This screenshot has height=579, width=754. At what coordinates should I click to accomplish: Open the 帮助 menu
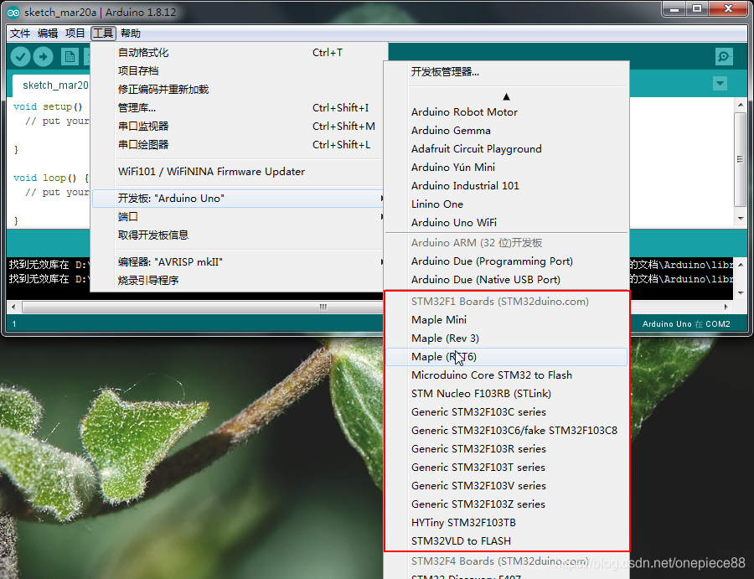(x=131, y=34)
